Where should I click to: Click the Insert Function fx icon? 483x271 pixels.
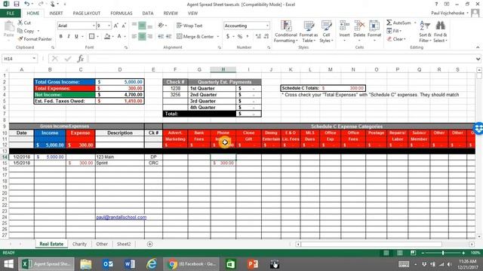(x=81, y=59)
